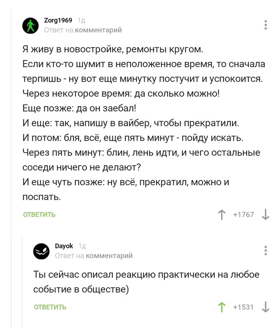
Task: Open the Dayok username link
Action: (x=64, y=246)
